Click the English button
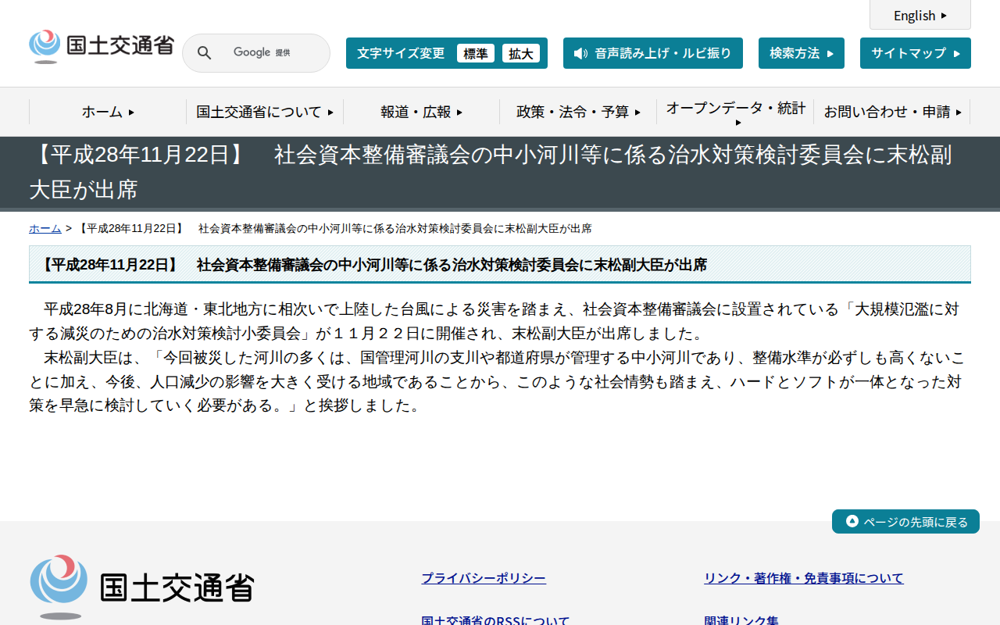1000x625 pixels. pos(920,15)
